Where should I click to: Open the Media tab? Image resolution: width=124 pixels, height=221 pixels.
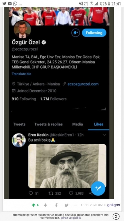[78, 124]
